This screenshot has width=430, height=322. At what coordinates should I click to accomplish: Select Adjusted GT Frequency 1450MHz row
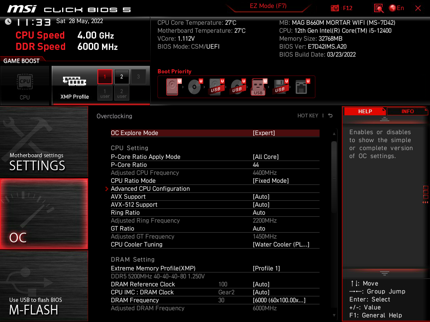click(x=215, y=236)
